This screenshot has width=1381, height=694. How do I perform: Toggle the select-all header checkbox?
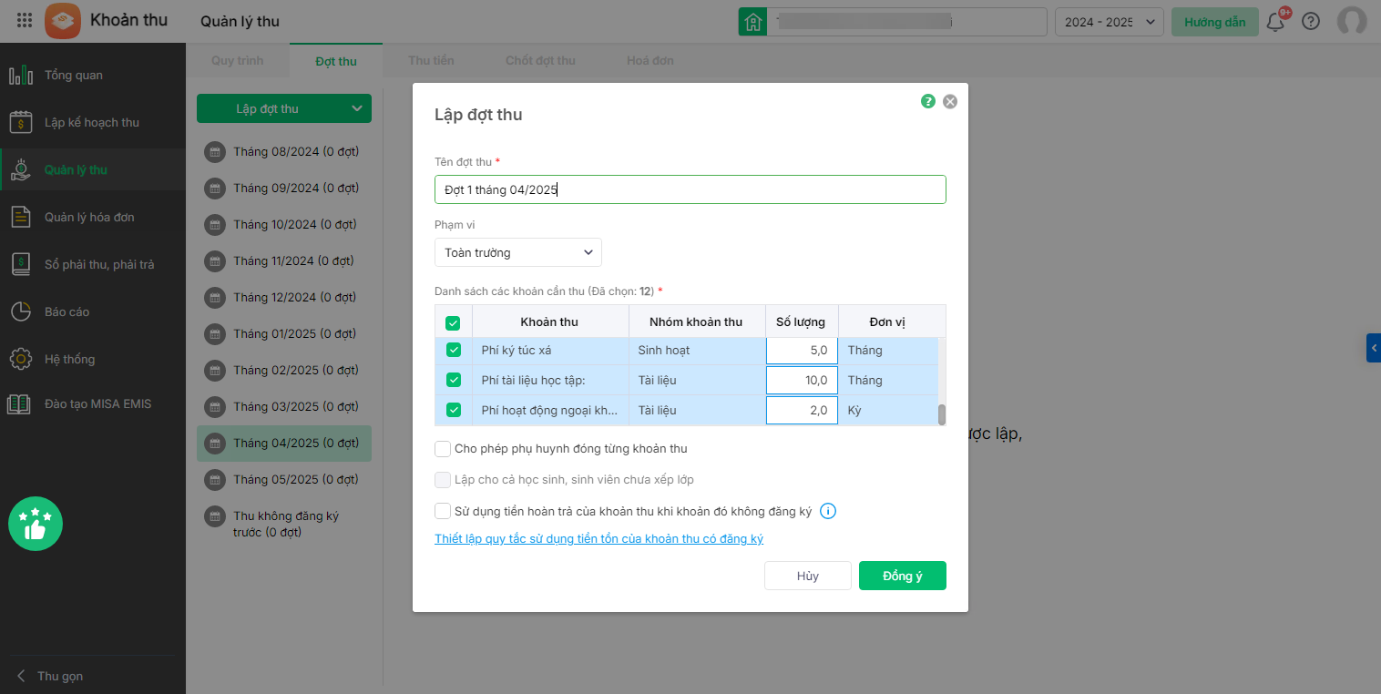453,322
